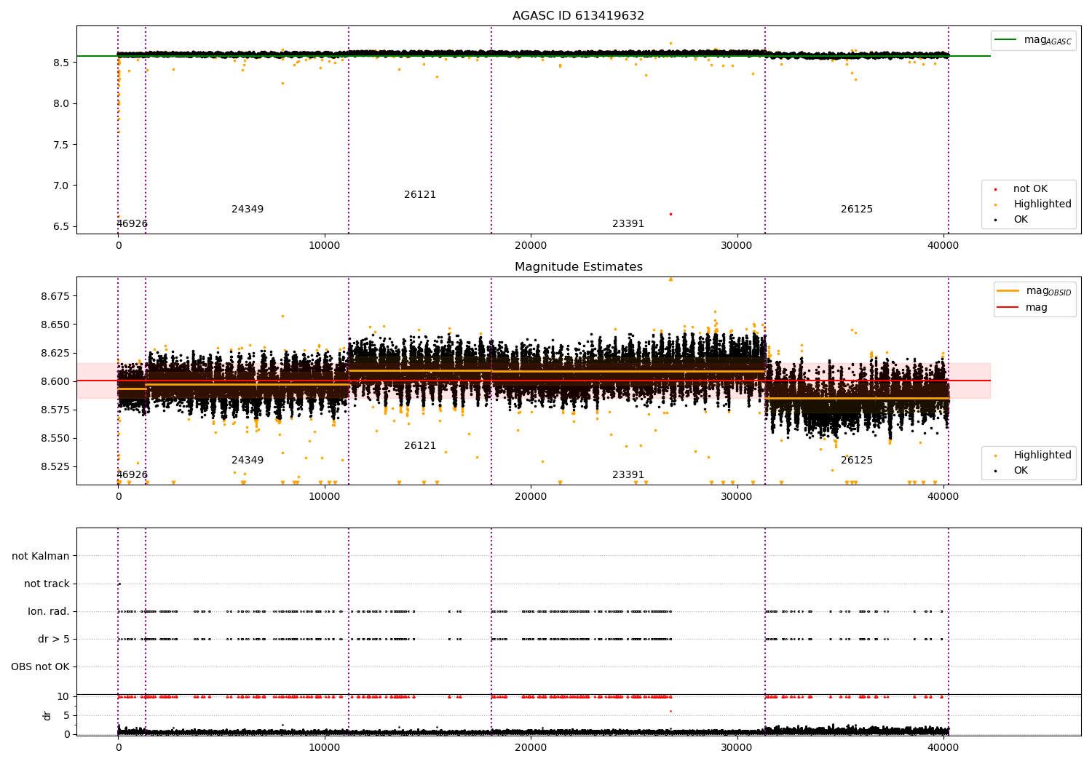The width and height of the screenshot is (1092, 764).
Task: Click the 40000 x-axis tick in Magnitude Estimates plot
Action: click(x=943, y=497)
